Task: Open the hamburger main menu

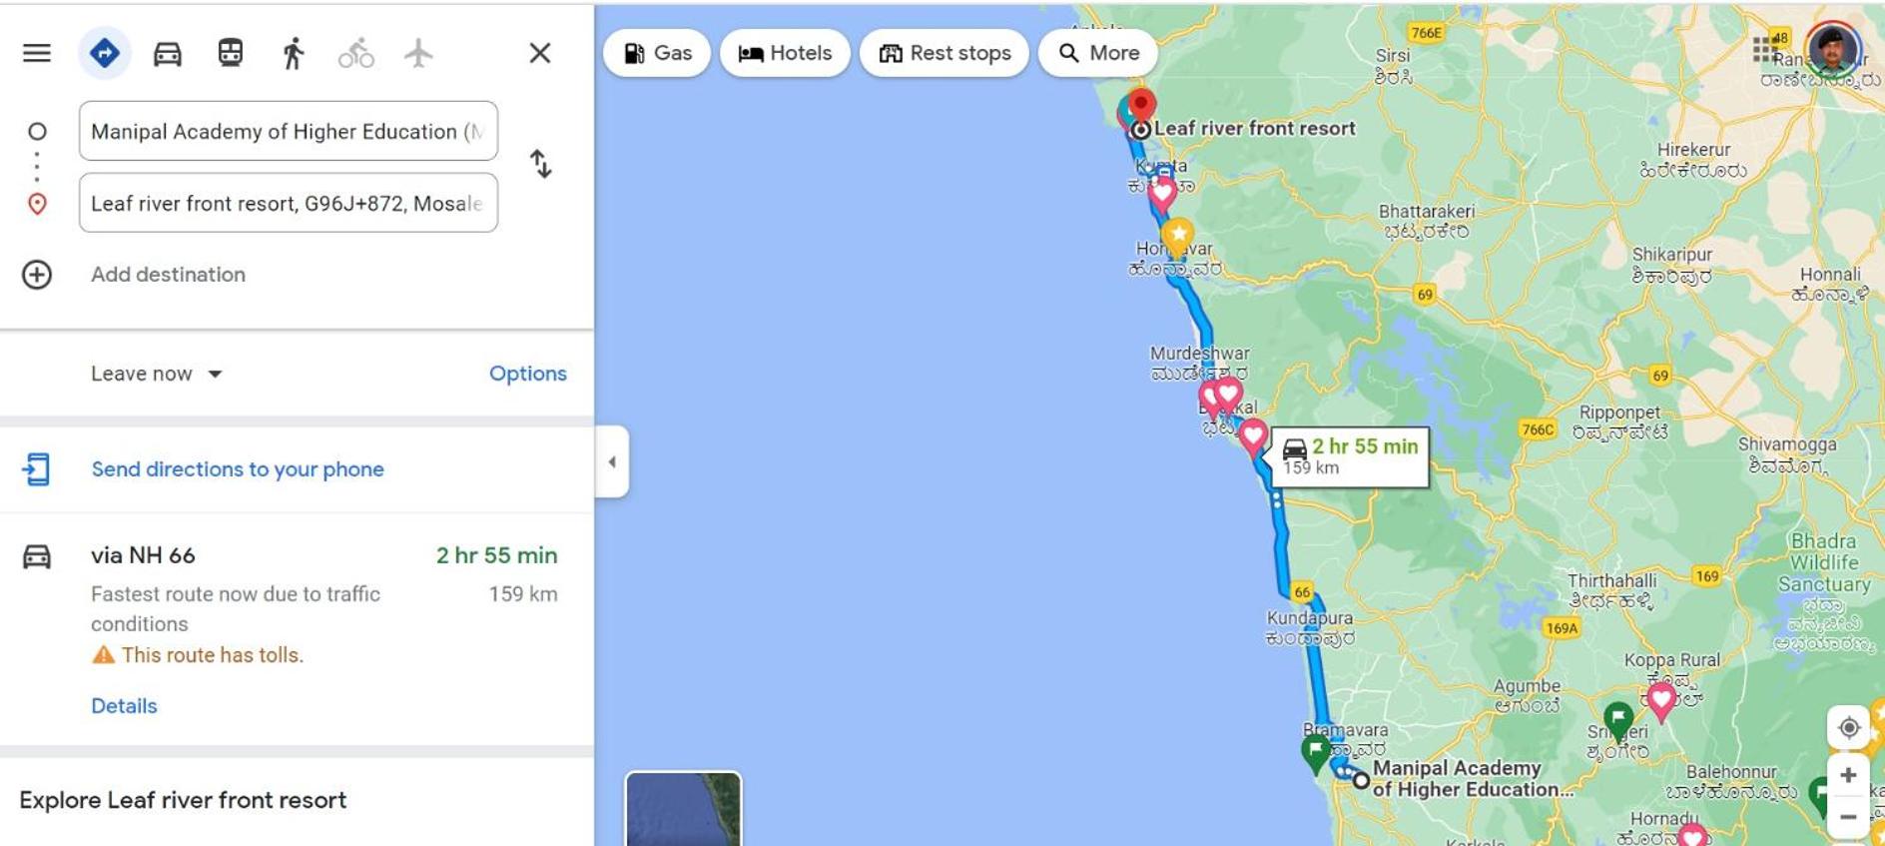Action: (37, 53)
